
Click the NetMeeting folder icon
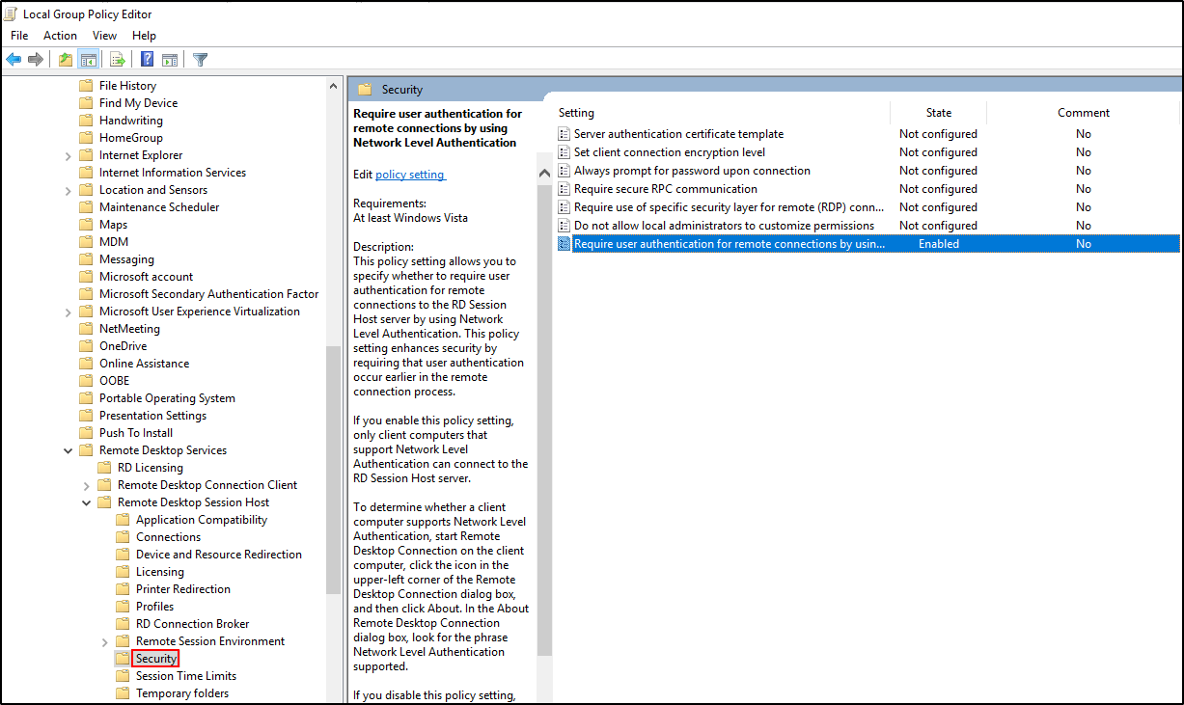click(x=86, y=329)
